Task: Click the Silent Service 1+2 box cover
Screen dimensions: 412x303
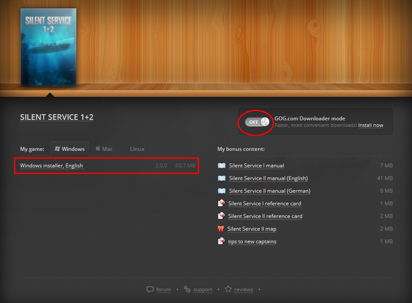Action: click(48, 47)
